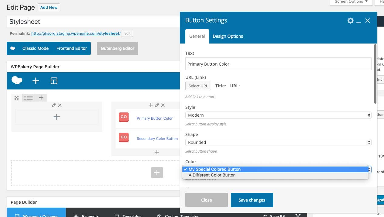This screenshot has width=384, height=217.
Task: Open the gear icon in Button Settings header
Action: [x=350, y=21]
